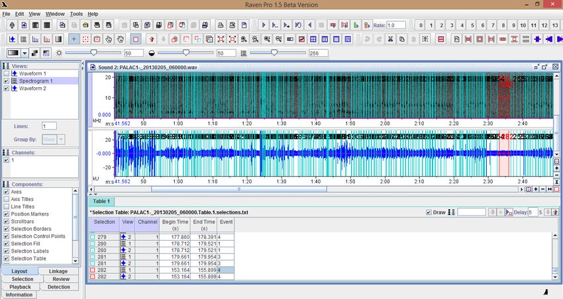Click reverse color map icon
Image resolution: width=563 pixels, height=299 pixels.
pos(34,53)
